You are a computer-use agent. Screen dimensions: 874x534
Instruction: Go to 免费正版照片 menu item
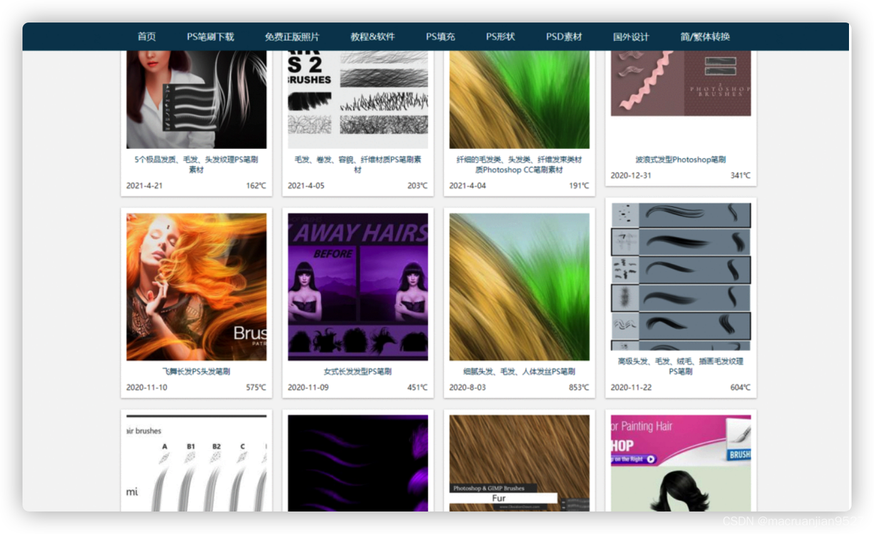click(x=292, y=37)
